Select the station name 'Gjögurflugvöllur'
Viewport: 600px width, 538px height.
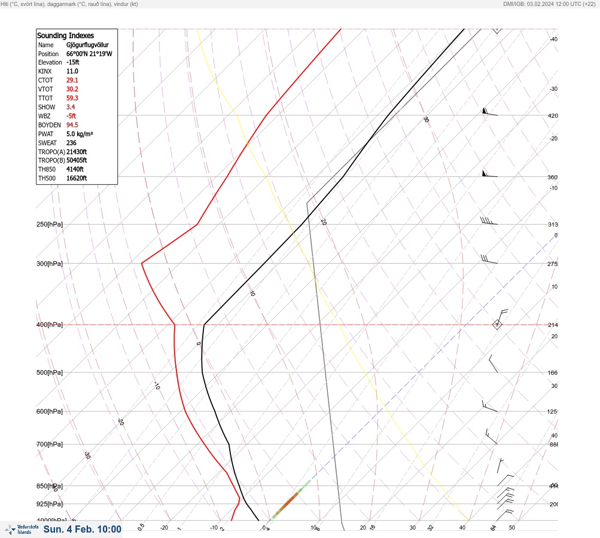pos(87,45)
